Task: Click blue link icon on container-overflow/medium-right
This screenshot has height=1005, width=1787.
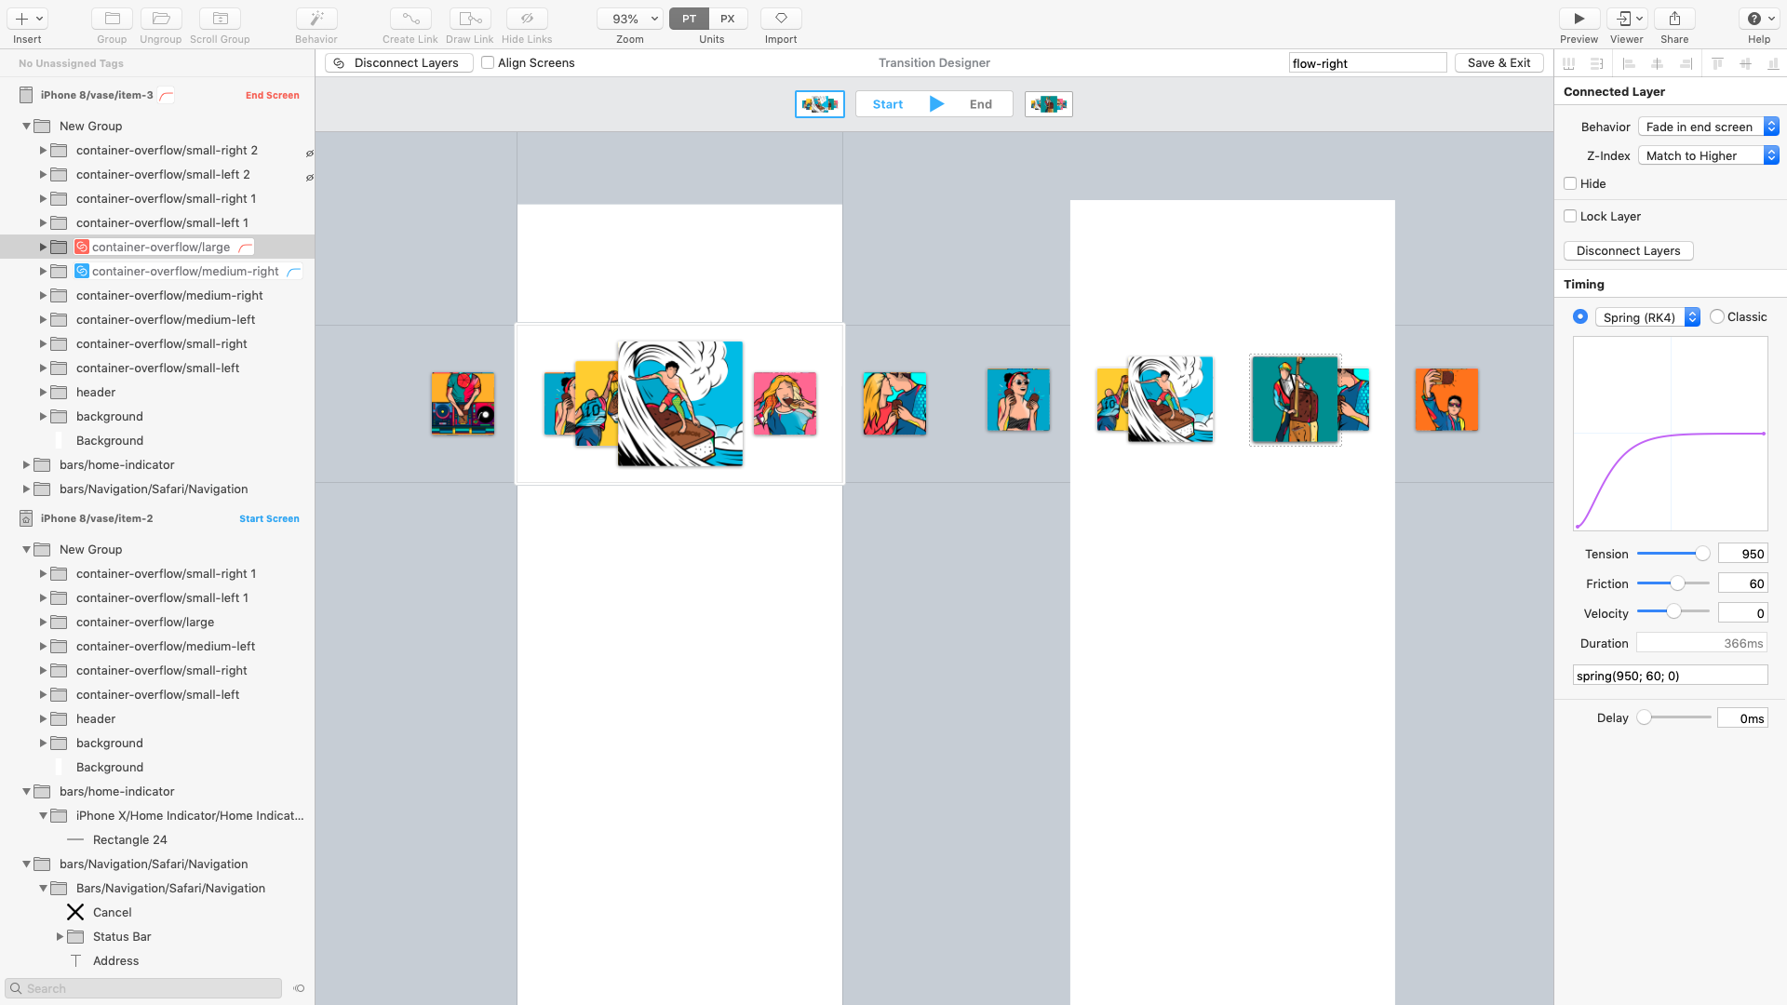Action: 82,271
